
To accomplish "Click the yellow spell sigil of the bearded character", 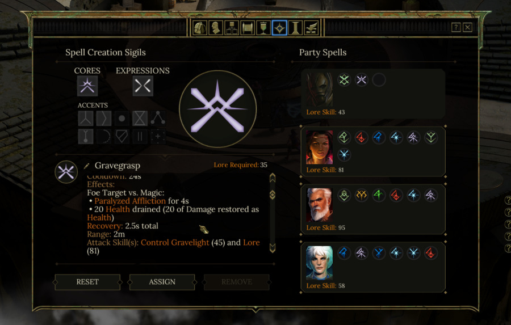I will point(362,195).
